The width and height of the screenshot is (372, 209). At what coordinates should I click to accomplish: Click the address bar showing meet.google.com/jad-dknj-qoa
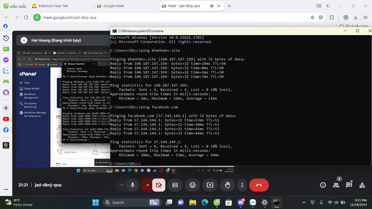(174, 17)
